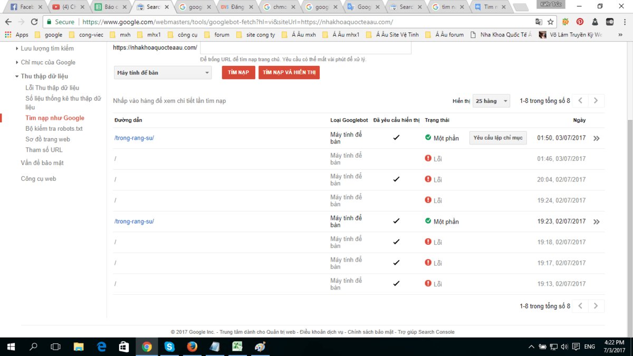Switch to Skype in the taskbar
The height and width of the screenshot is (356, 633).
pos(169,347)
